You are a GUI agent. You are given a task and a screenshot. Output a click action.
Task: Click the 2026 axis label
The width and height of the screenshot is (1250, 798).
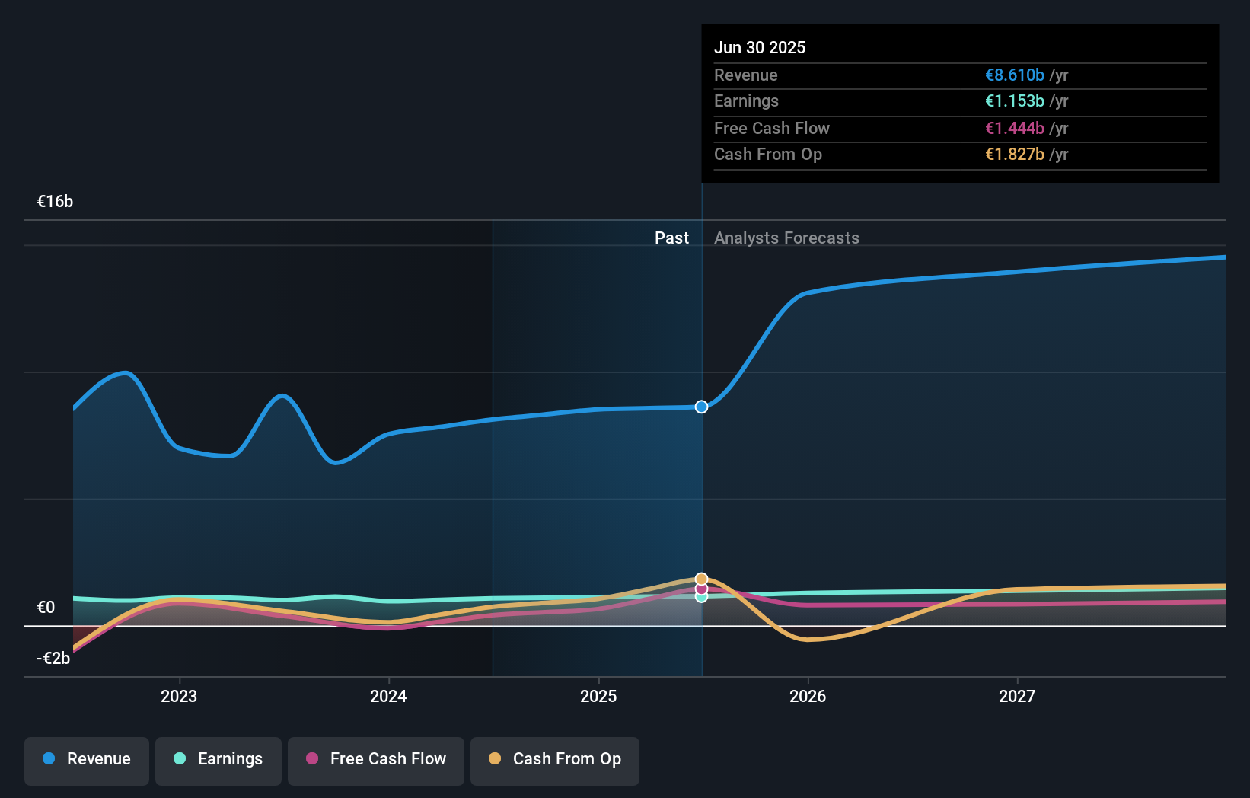pos(808,696)
